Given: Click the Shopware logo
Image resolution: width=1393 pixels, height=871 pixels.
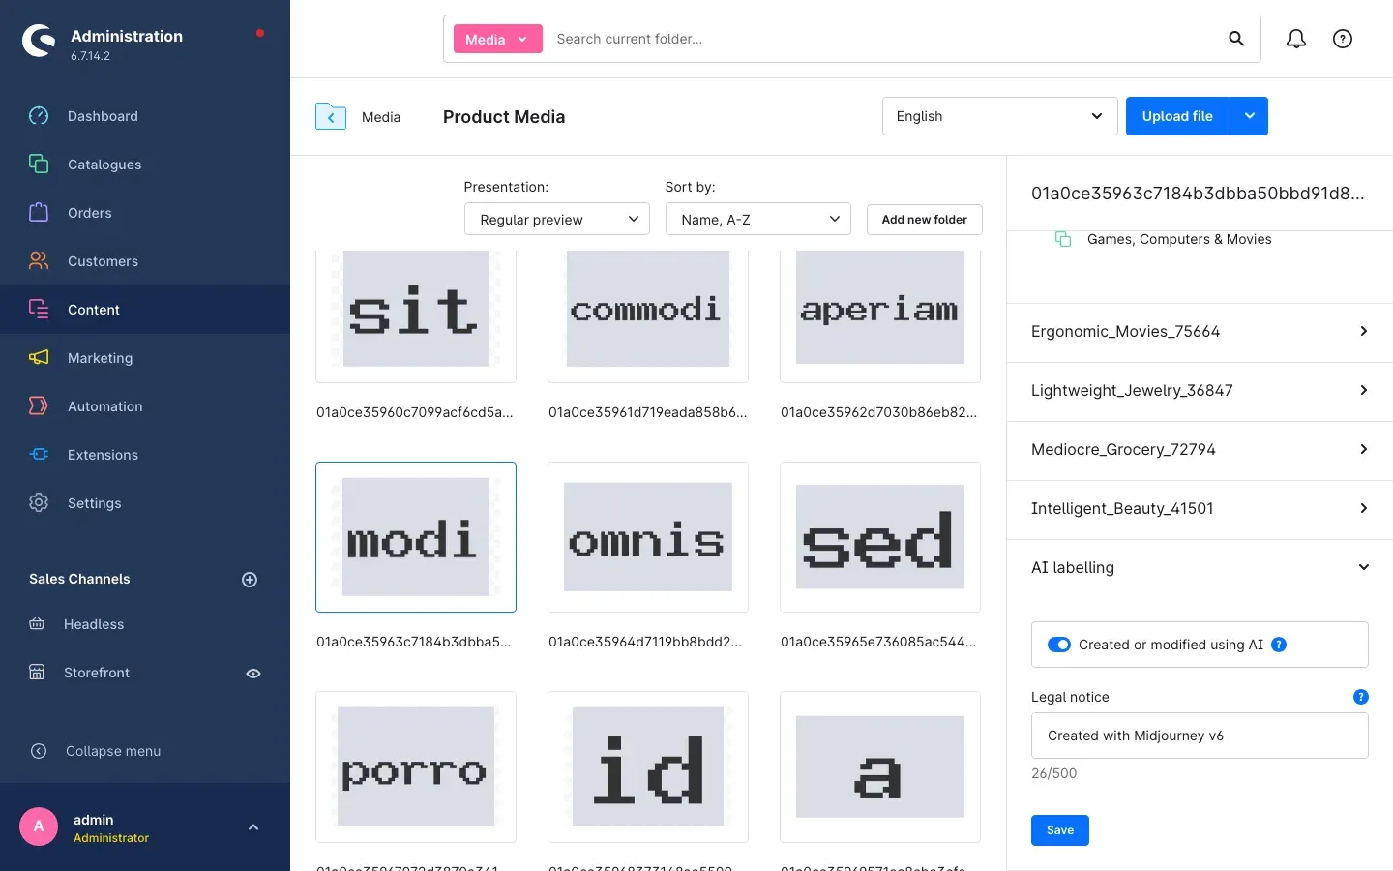Looking at the screenshot, I should coord(39,41).
